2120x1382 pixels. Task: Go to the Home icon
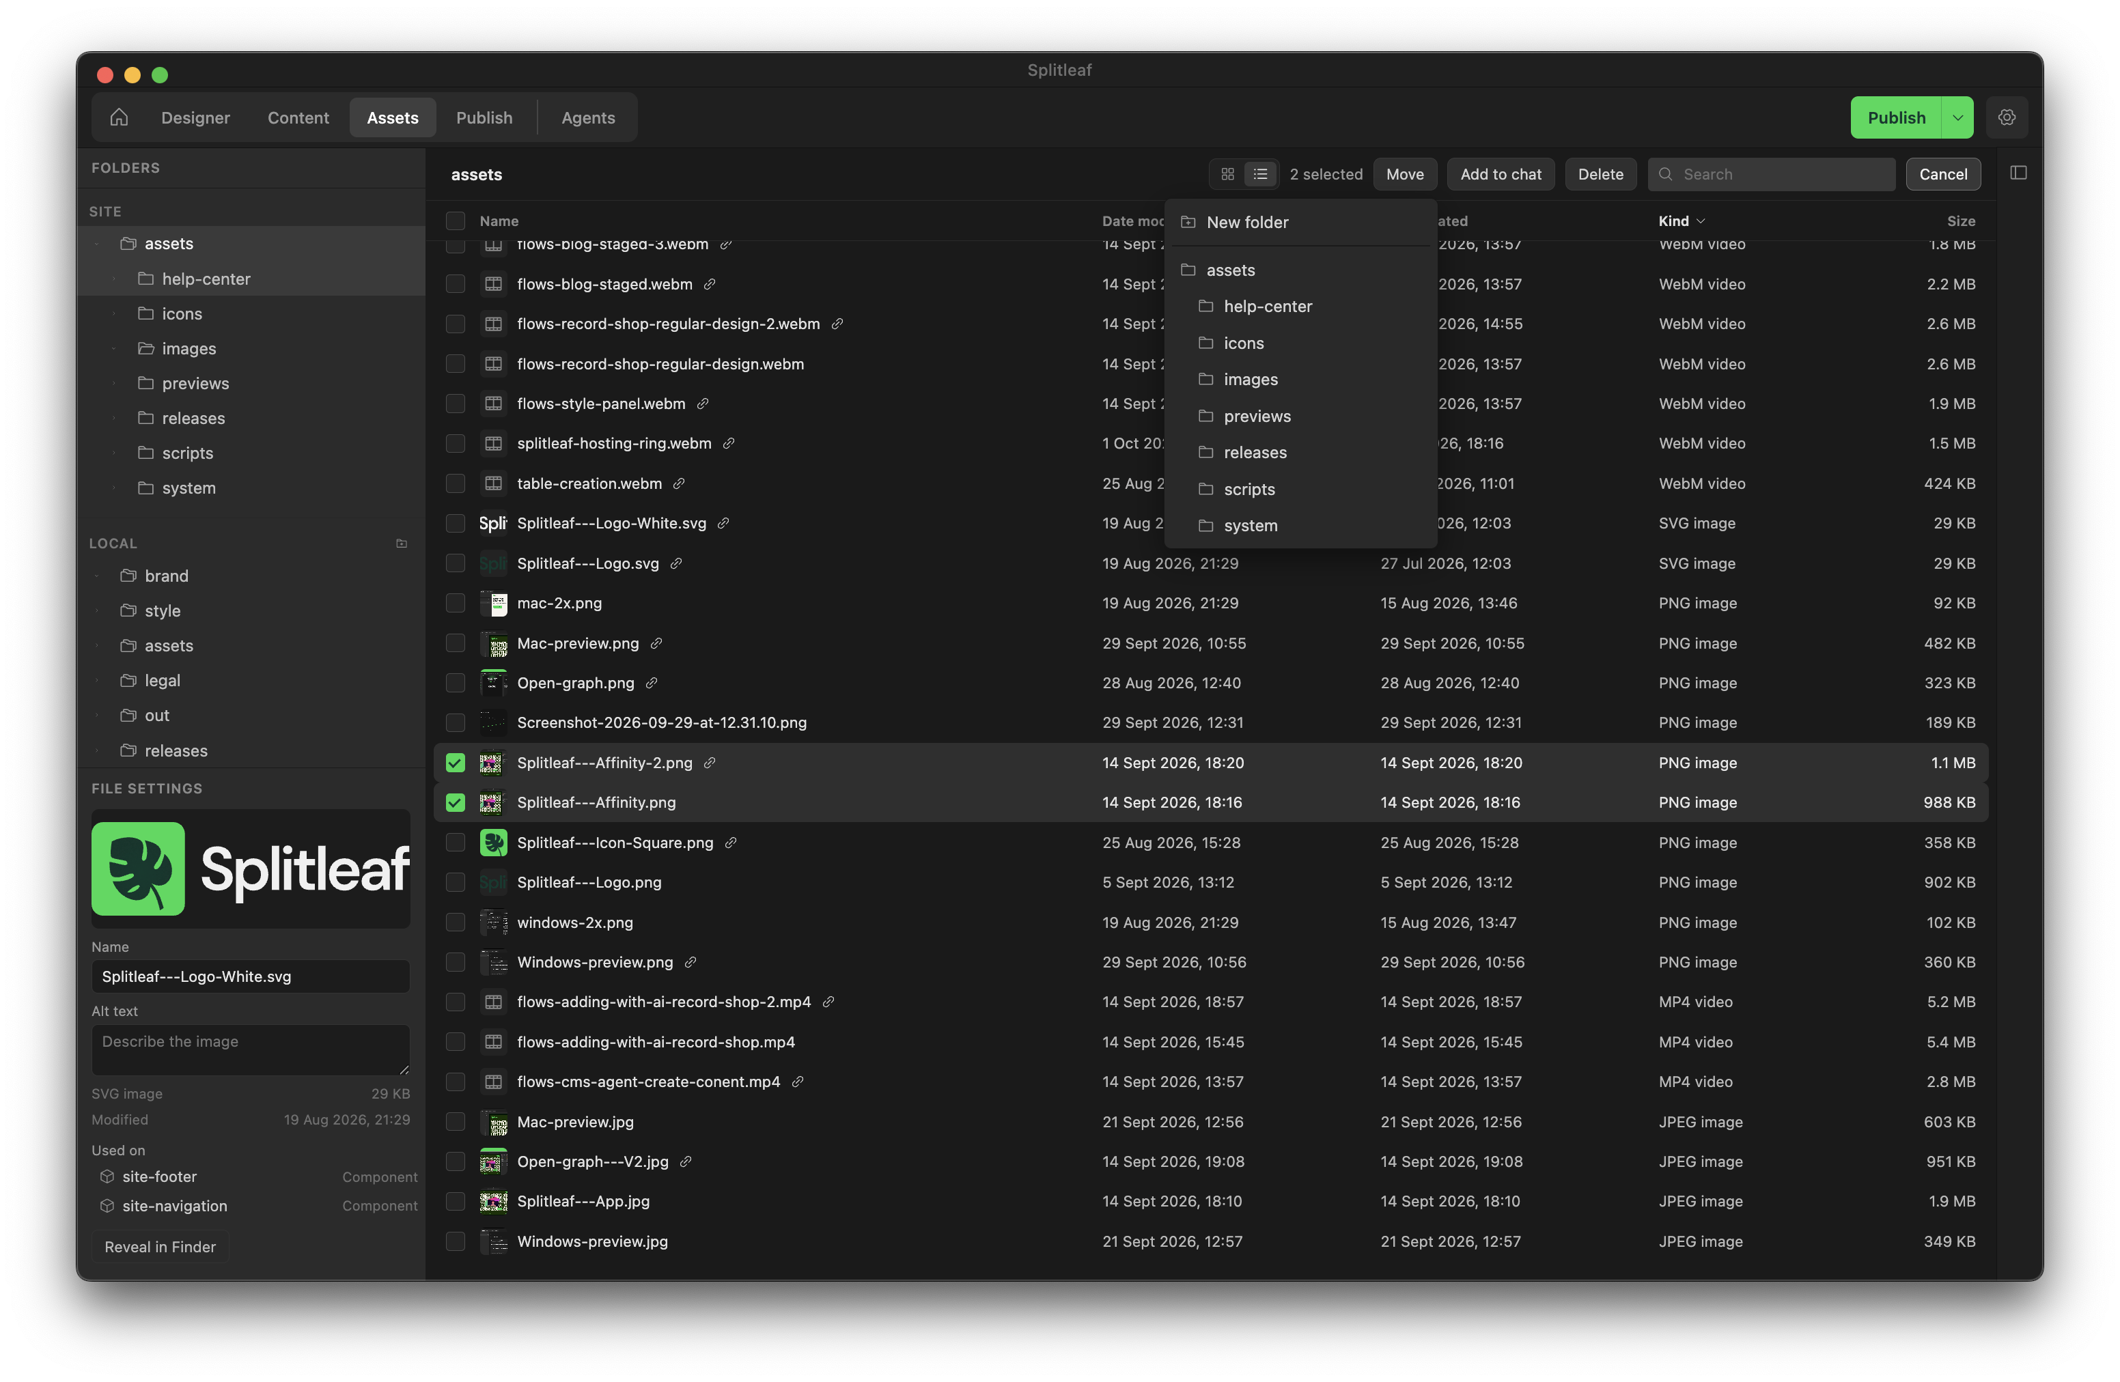[120, 117]
